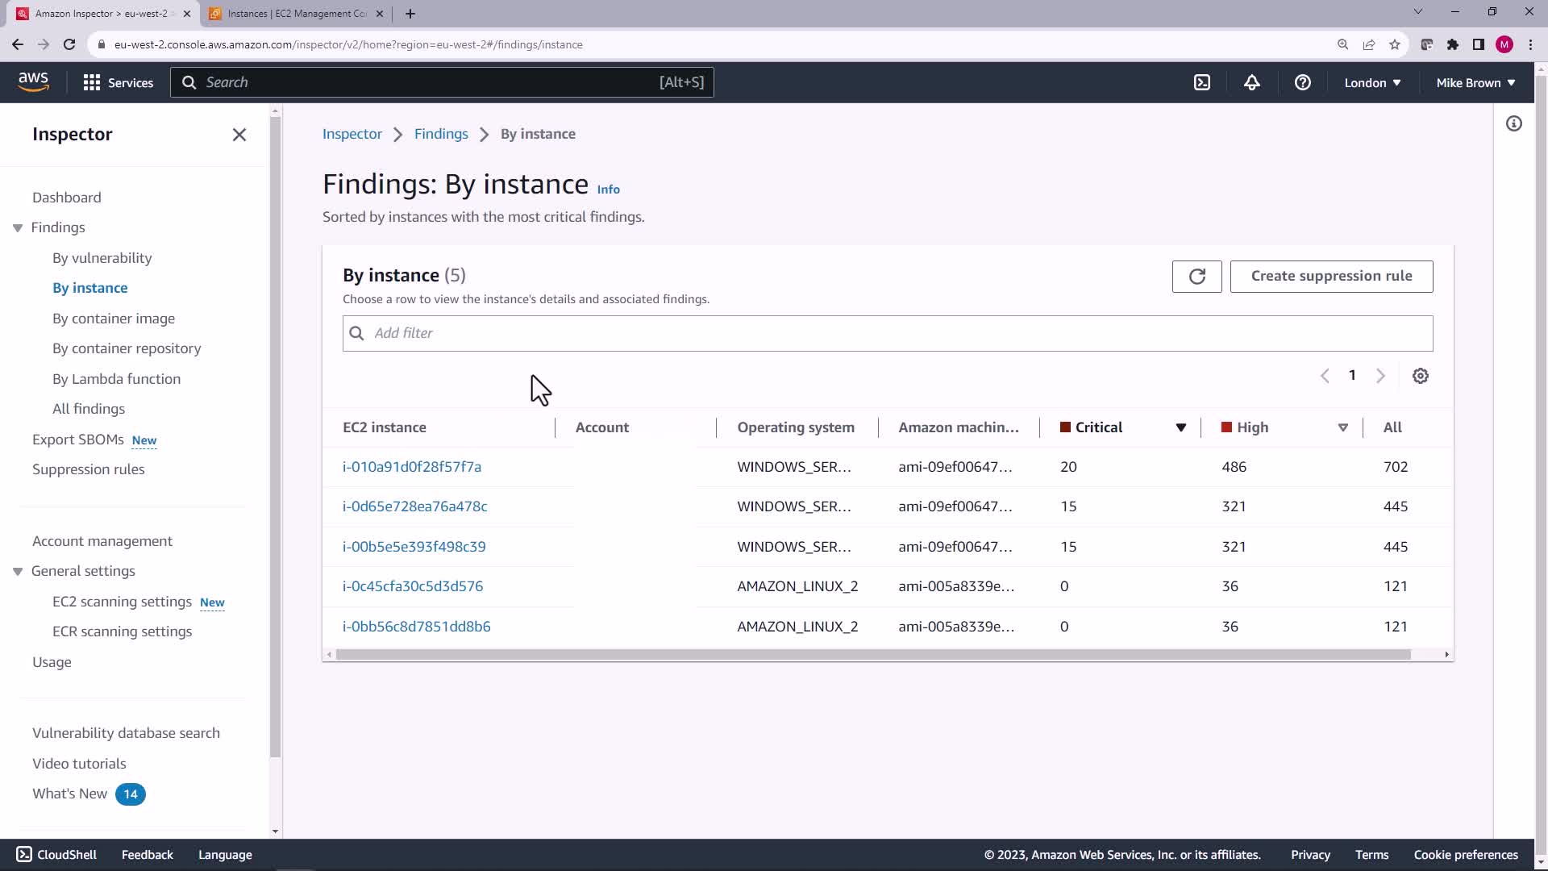Open table preferences gear icon

click(x=1420, y=376)
